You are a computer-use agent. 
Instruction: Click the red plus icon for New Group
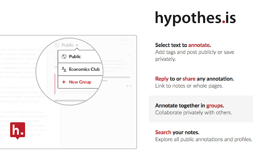[63, 82]
